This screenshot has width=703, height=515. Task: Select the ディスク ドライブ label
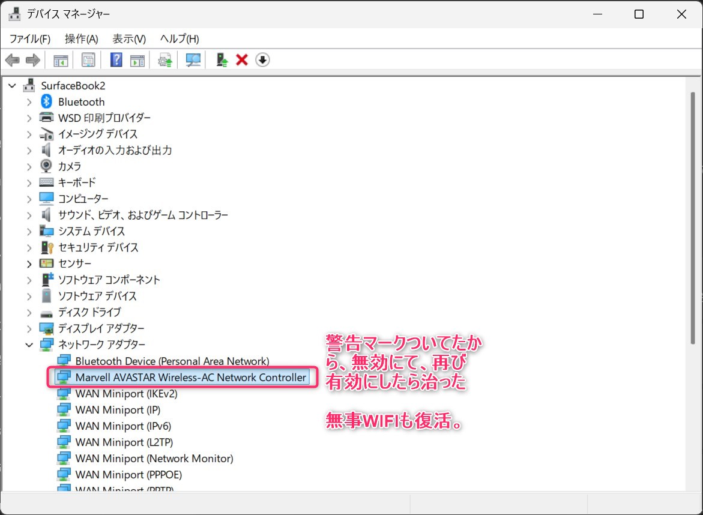pyautogui.click(x=89, y=312)
